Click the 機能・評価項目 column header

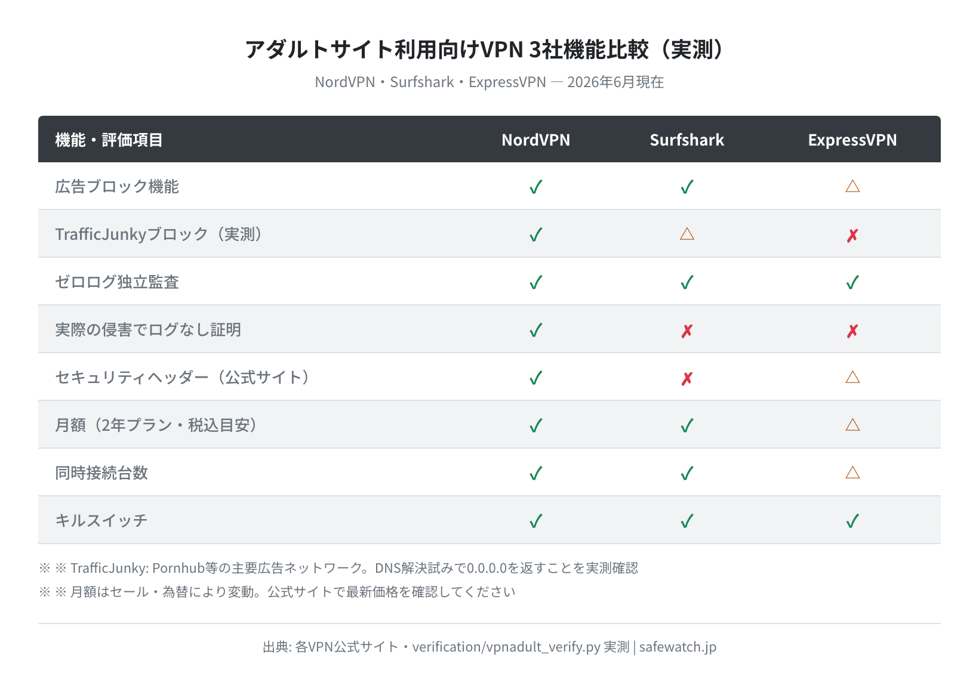(x=109, y=140)
